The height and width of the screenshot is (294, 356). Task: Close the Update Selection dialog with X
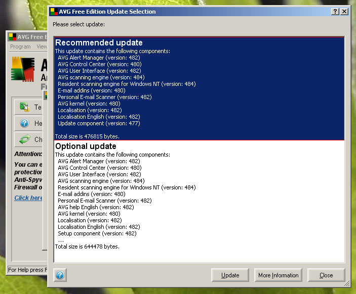click(344, 11)
